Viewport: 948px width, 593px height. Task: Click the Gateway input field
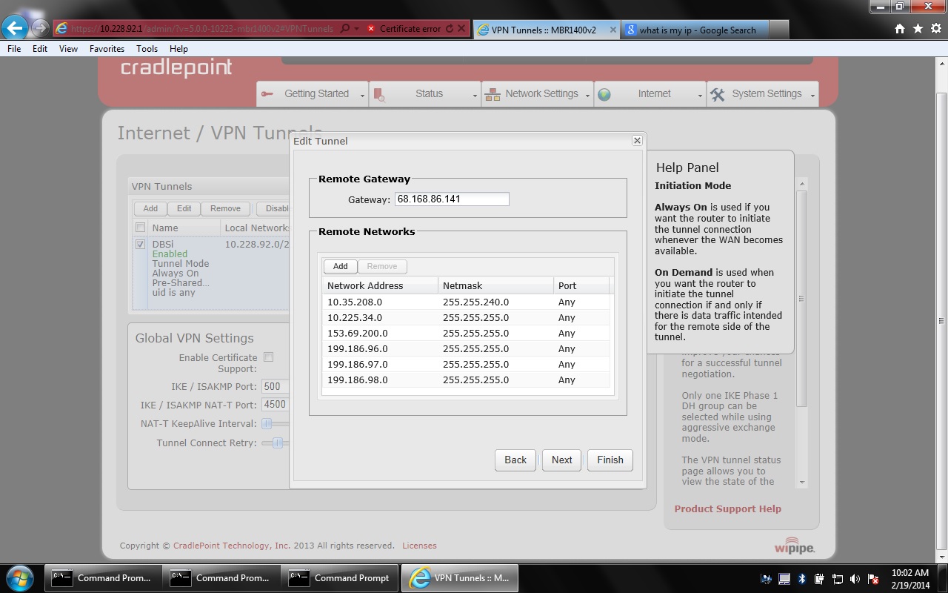452,199
